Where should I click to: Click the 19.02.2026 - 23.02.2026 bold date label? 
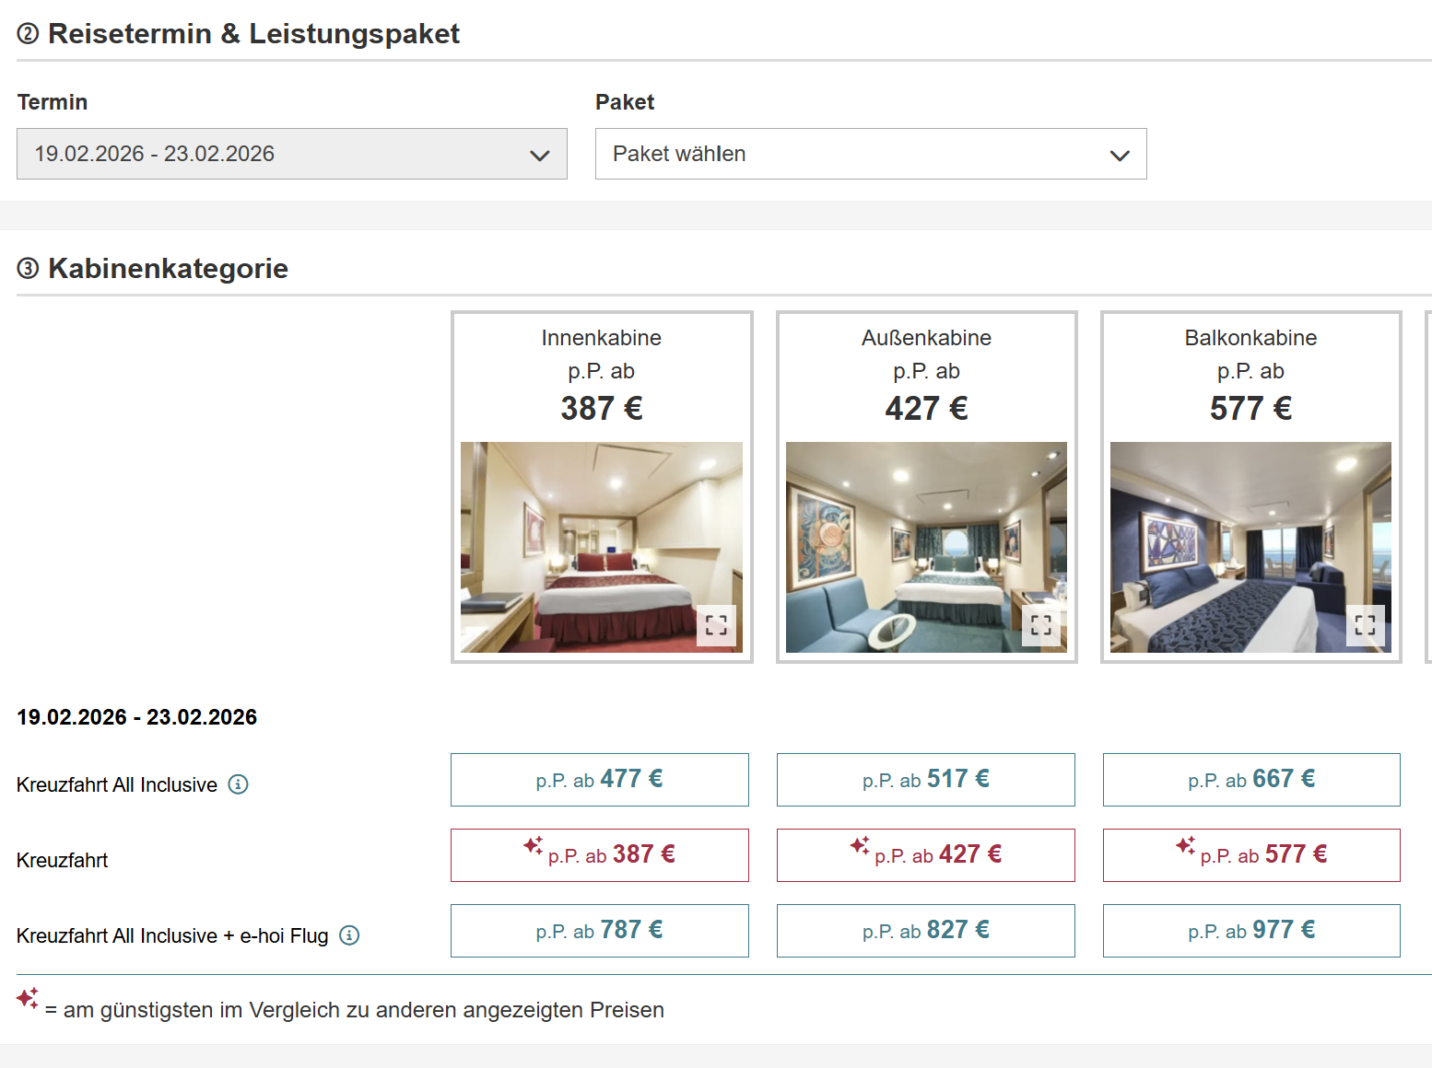coord(136,717)
